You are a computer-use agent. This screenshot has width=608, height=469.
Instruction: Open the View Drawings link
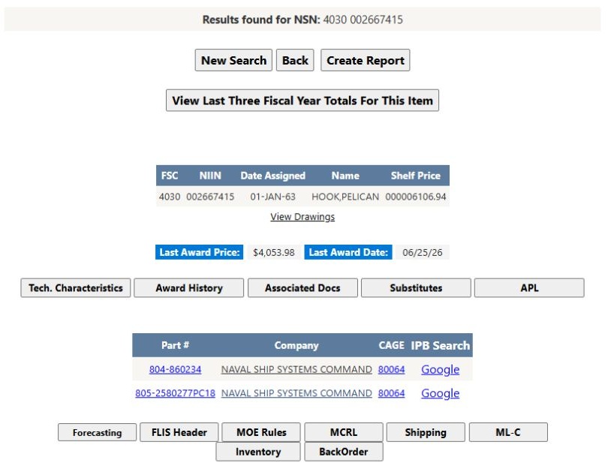click(302, 217)
